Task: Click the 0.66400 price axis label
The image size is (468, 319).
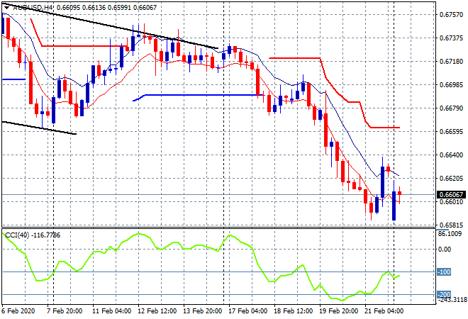Action: pyautogui.click(x=451, y=155)
